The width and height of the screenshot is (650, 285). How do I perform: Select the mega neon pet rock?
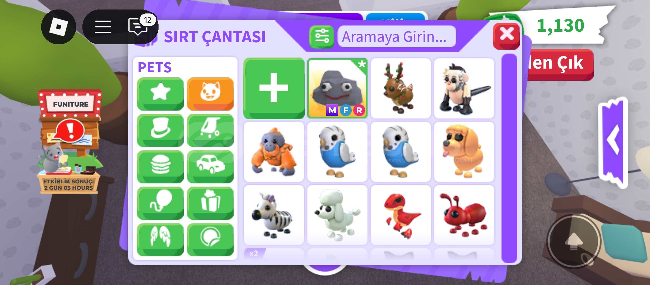[337, 88]
